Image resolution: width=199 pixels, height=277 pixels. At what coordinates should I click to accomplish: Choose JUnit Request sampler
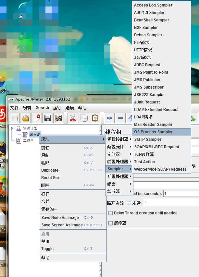point(161,102)
